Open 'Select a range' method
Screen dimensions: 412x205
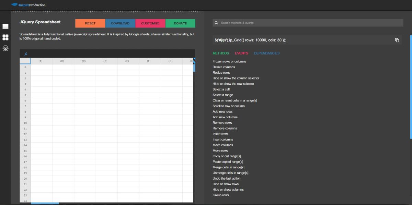coord(223,95)
